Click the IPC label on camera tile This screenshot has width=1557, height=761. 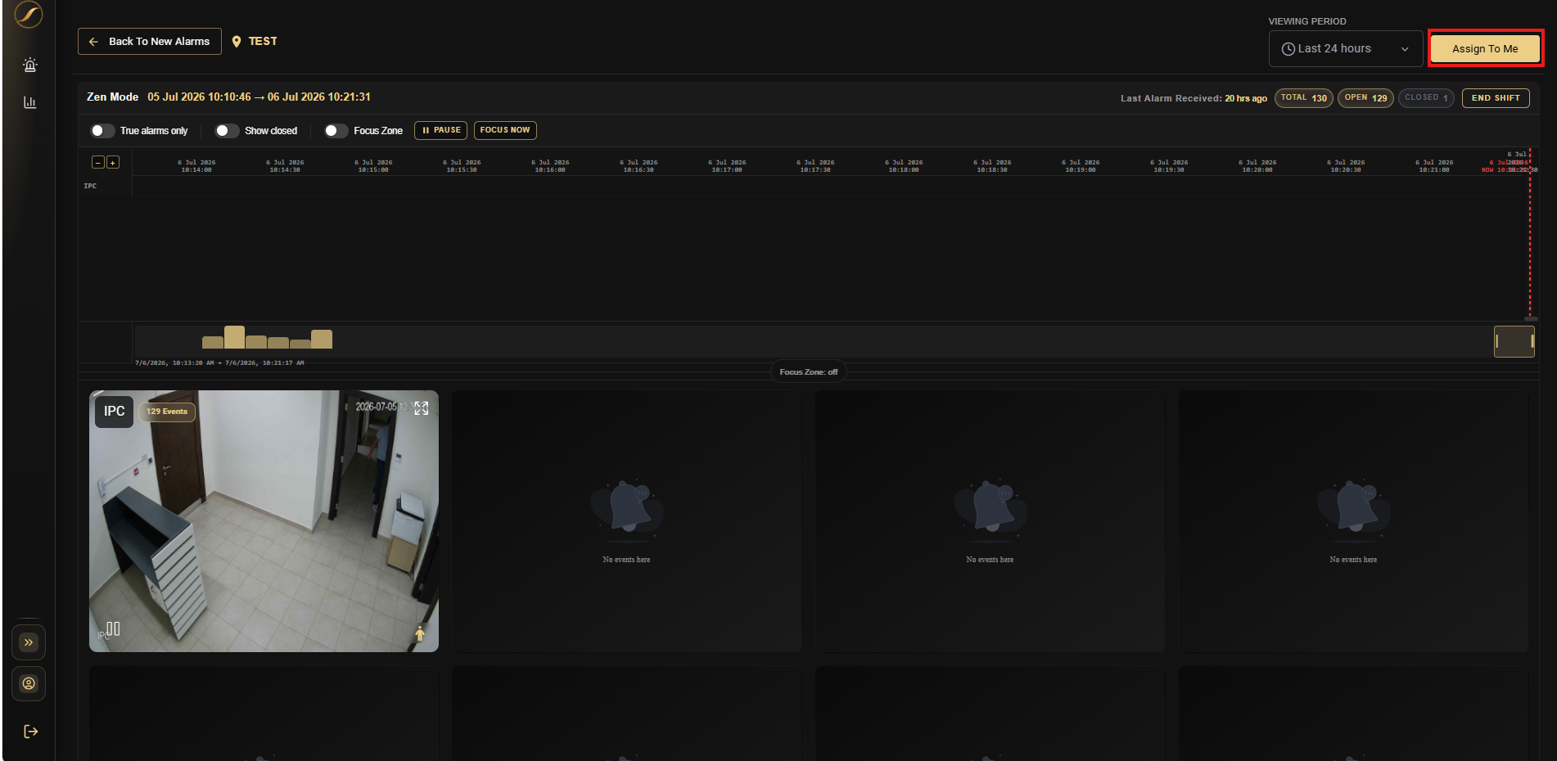tap(115, 412)
